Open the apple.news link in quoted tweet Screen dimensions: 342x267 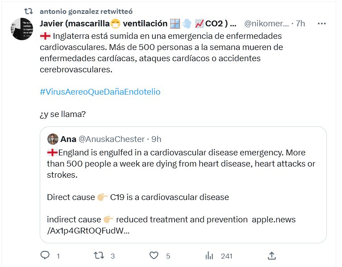(273, 220)
